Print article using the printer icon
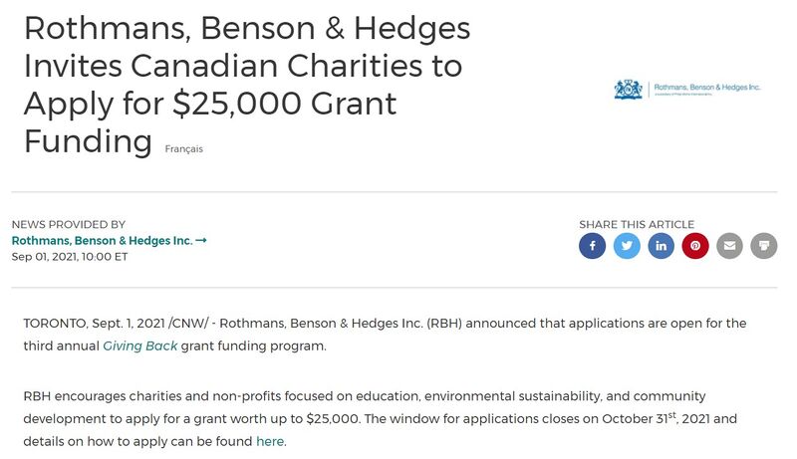The image size is (797, 459). point(764,246)
